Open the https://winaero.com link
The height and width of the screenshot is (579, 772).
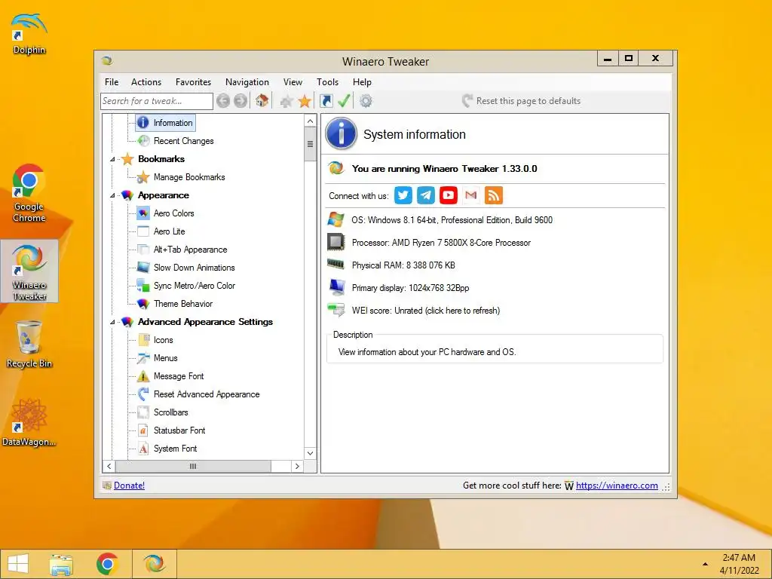pos(617,486)
